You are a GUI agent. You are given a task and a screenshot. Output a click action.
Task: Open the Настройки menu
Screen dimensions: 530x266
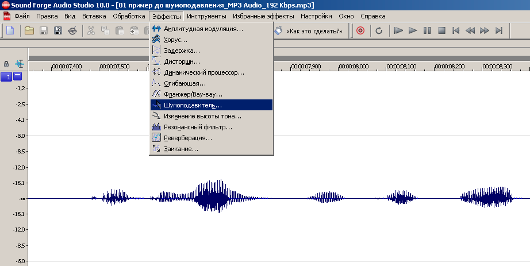tap(316, 16)
